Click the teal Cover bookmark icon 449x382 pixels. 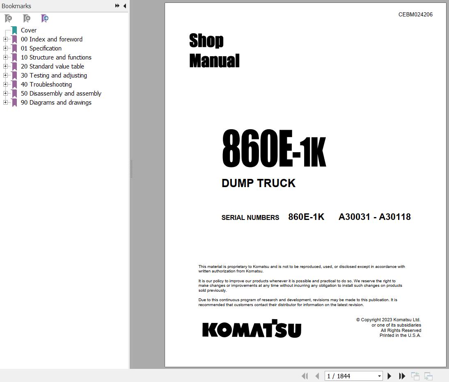[x=14, y=30]
